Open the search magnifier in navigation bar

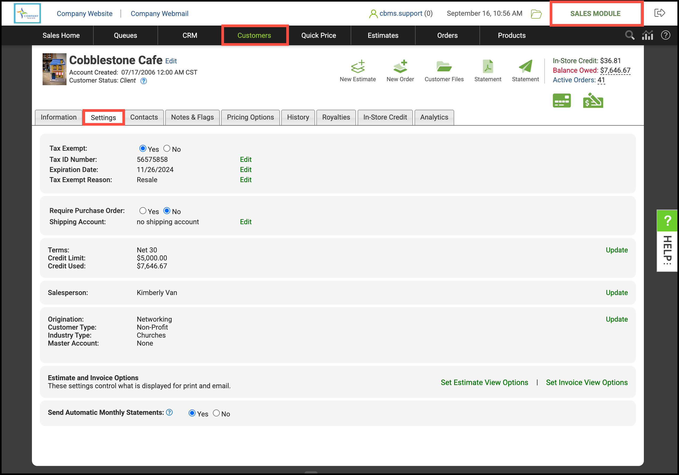click(x=630, y=35)
